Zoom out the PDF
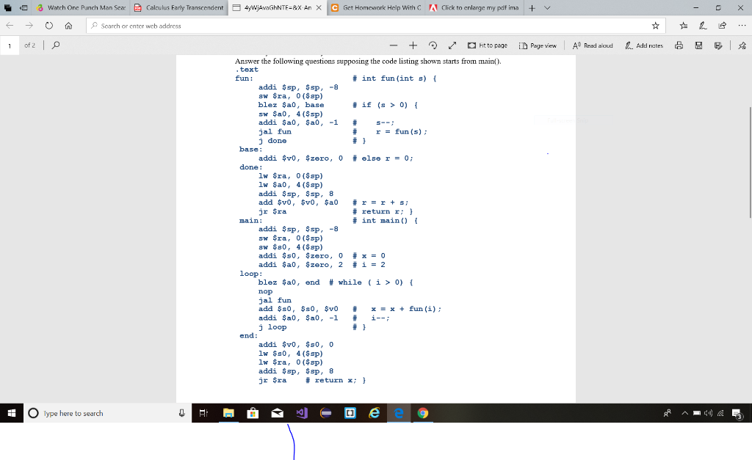 394,45
